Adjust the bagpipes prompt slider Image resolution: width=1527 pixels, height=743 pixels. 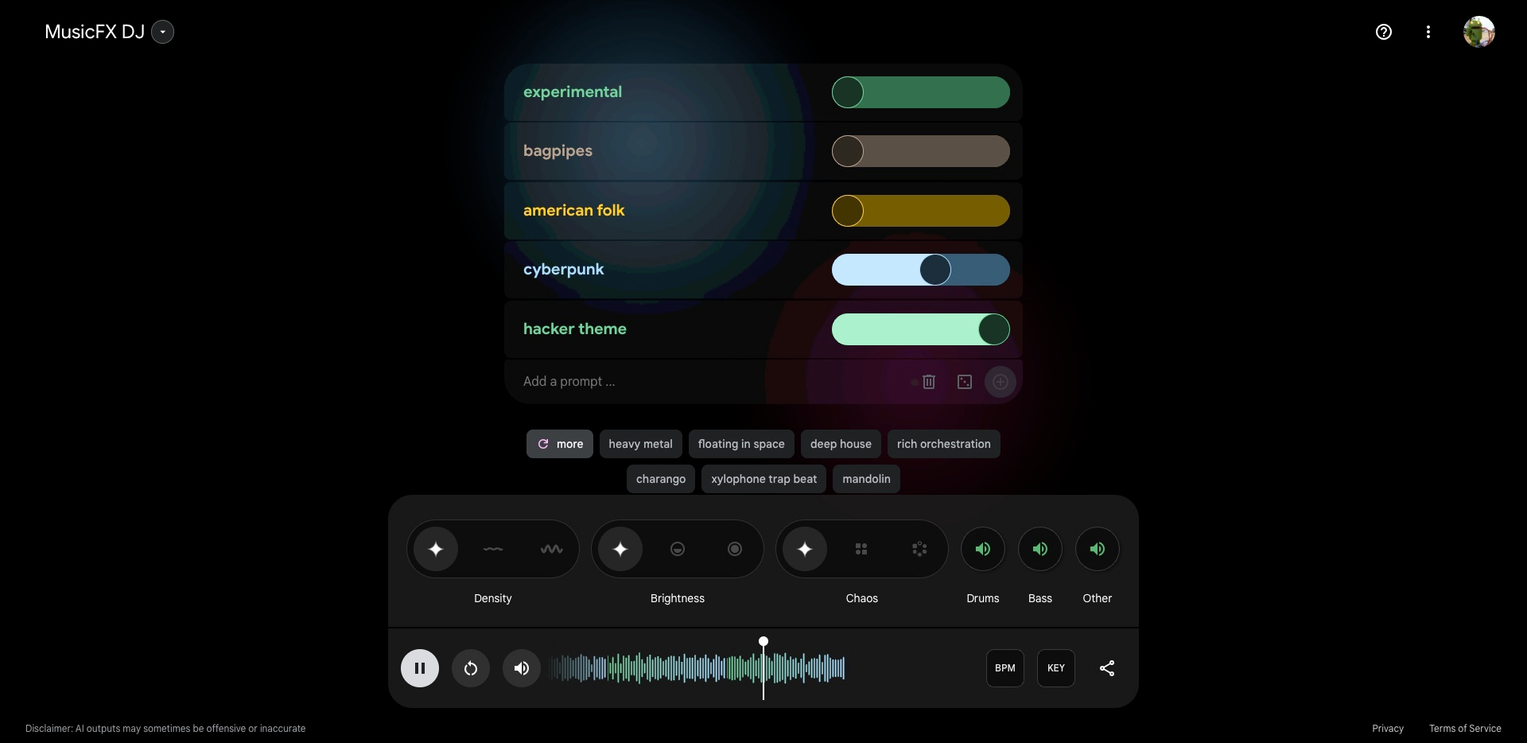pyautogui.click(x=921, y=151)
